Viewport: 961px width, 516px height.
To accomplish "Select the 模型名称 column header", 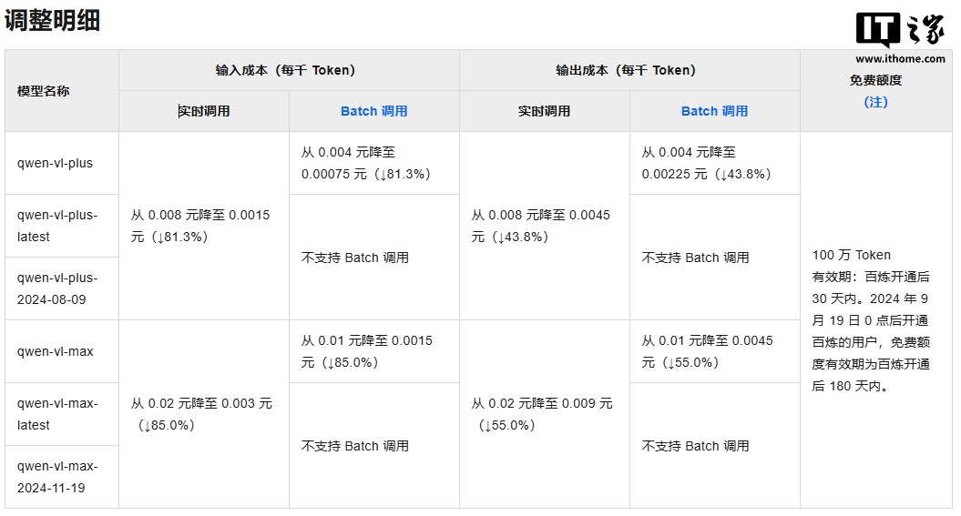I will [43, 91].
